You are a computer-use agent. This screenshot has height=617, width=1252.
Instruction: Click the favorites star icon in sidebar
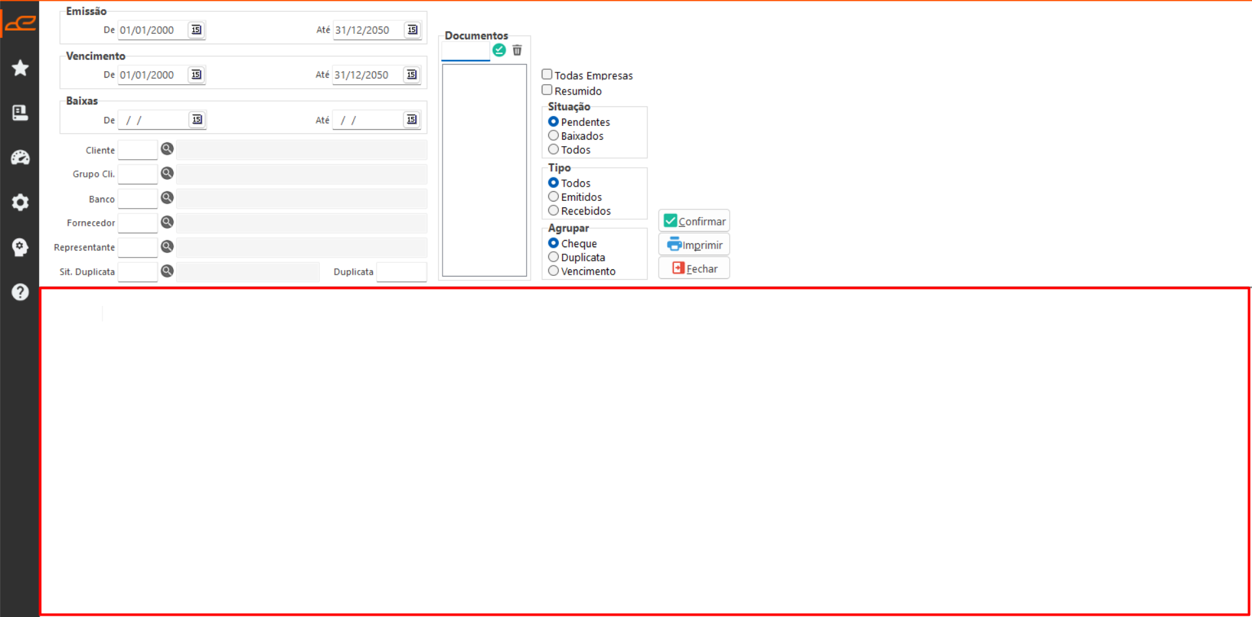(20, 68)
